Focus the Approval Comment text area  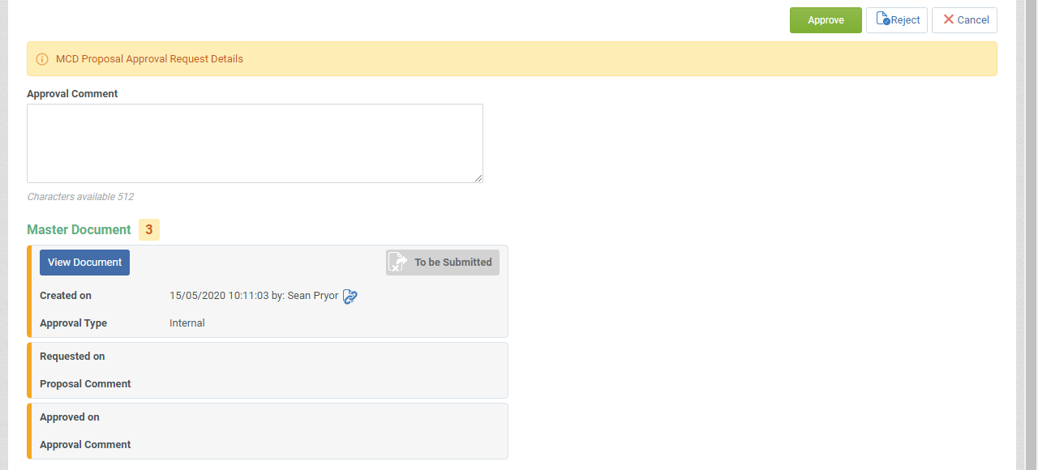pos(255,143)
